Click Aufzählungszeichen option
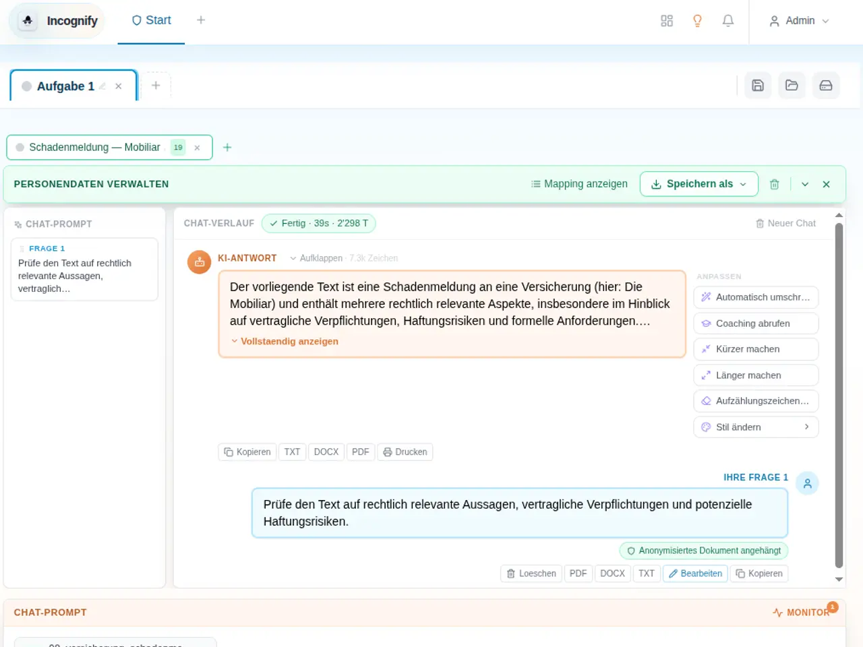The image size is (863, 647). [756, 401]
